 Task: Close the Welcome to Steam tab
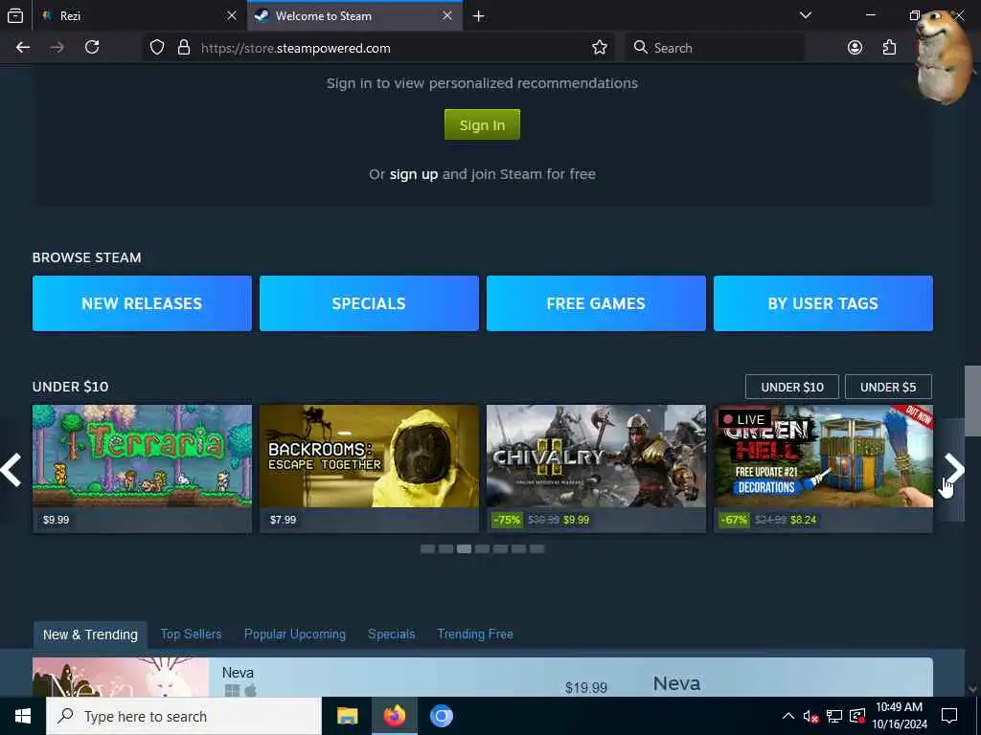point(447,15)
